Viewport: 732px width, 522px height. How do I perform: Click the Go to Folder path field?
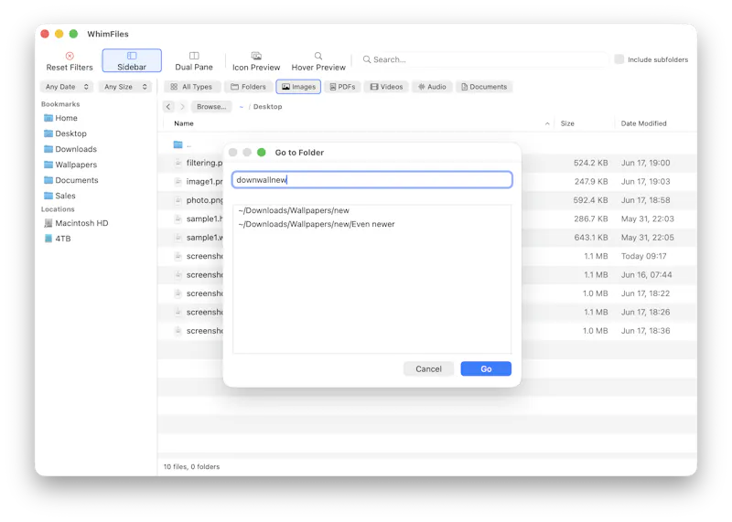coord(372,180)
